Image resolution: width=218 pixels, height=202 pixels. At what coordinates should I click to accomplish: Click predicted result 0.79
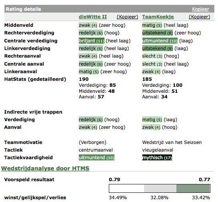tap(114, 180)
